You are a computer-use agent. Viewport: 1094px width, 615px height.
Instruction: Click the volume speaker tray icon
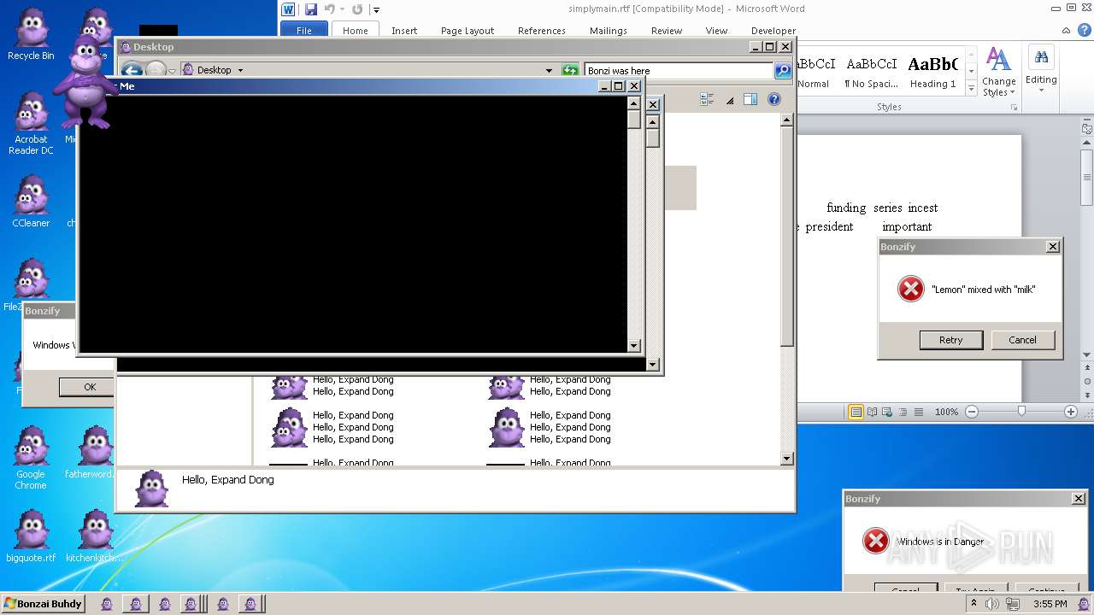pyautogui.click(x=991, y=604)
